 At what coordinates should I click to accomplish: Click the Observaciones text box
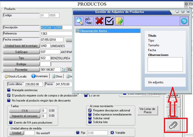tap(165, 64)
